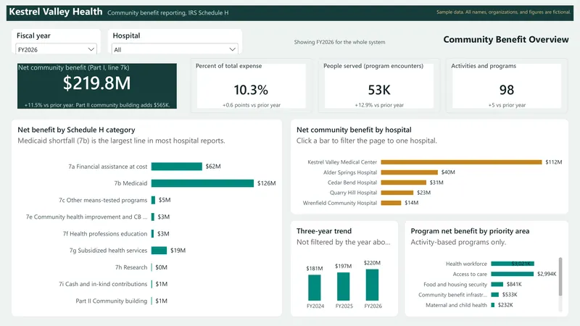Click the $2,994K Access to care value
Screen dimensions: 580x326
[x=547, y=274]
